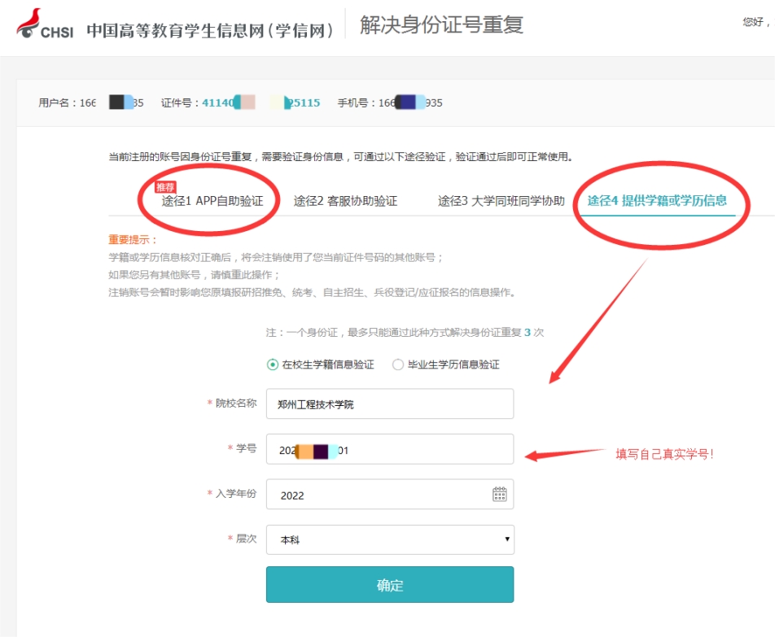Click the 当前注册的账号因身份证号重复 instruction line
Screen dimensions: 775x637
(340, 157)
